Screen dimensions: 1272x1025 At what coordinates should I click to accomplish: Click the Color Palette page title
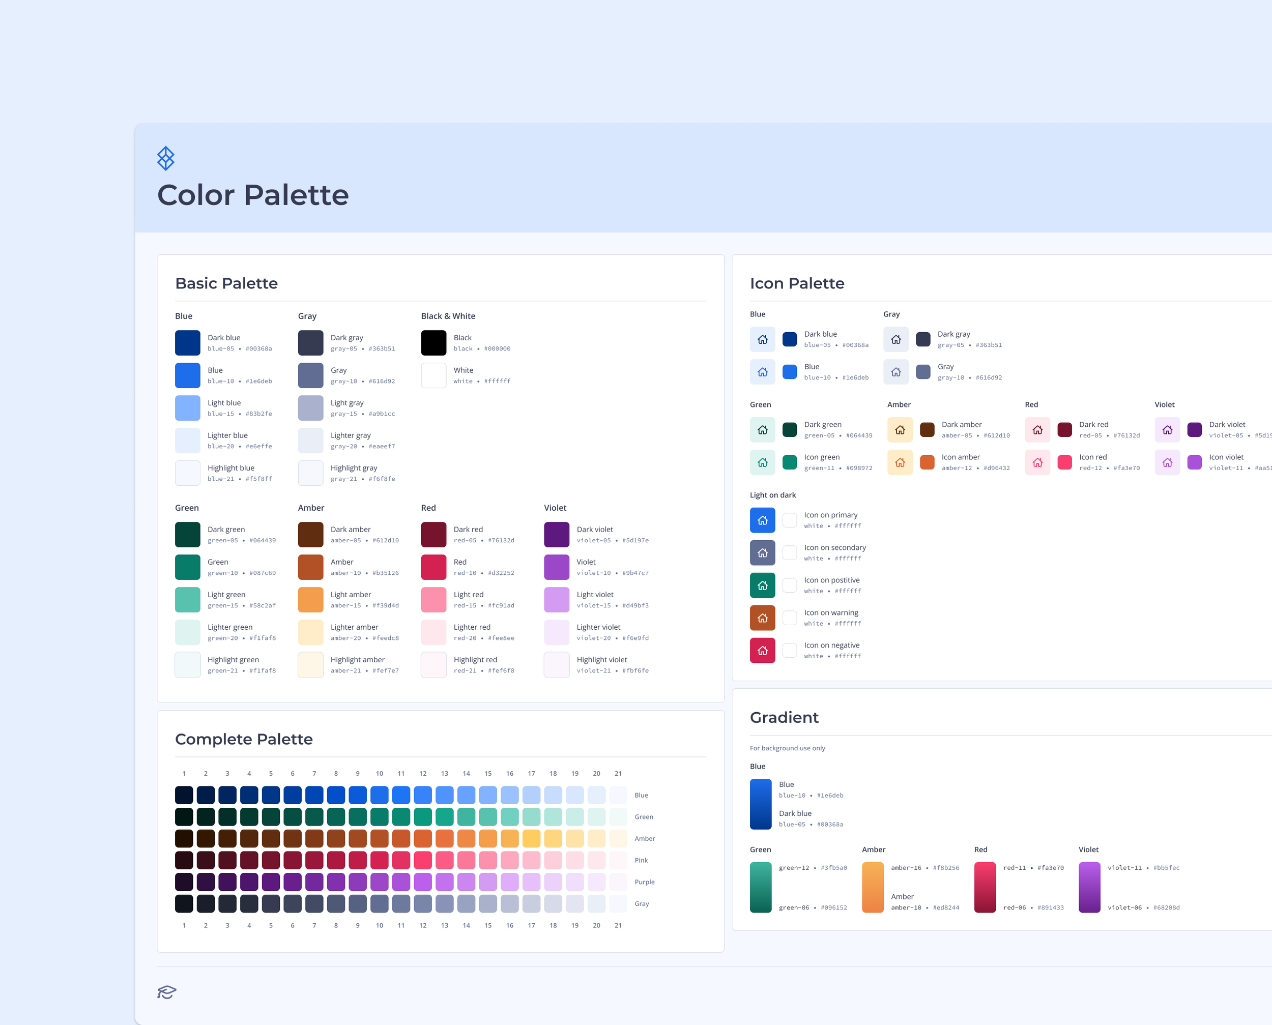tap(253, 195)
